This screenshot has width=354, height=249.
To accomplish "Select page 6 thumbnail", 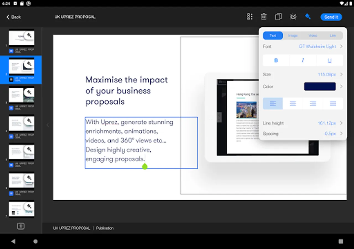I will [x=22, y=180].
